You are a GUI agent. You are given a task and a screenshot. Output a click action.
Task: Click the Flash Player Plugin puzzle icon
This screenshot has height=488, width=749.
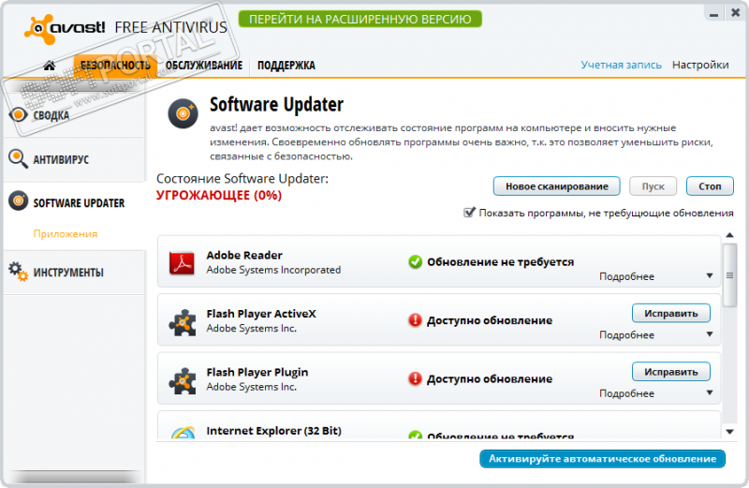tap(182, 380)
